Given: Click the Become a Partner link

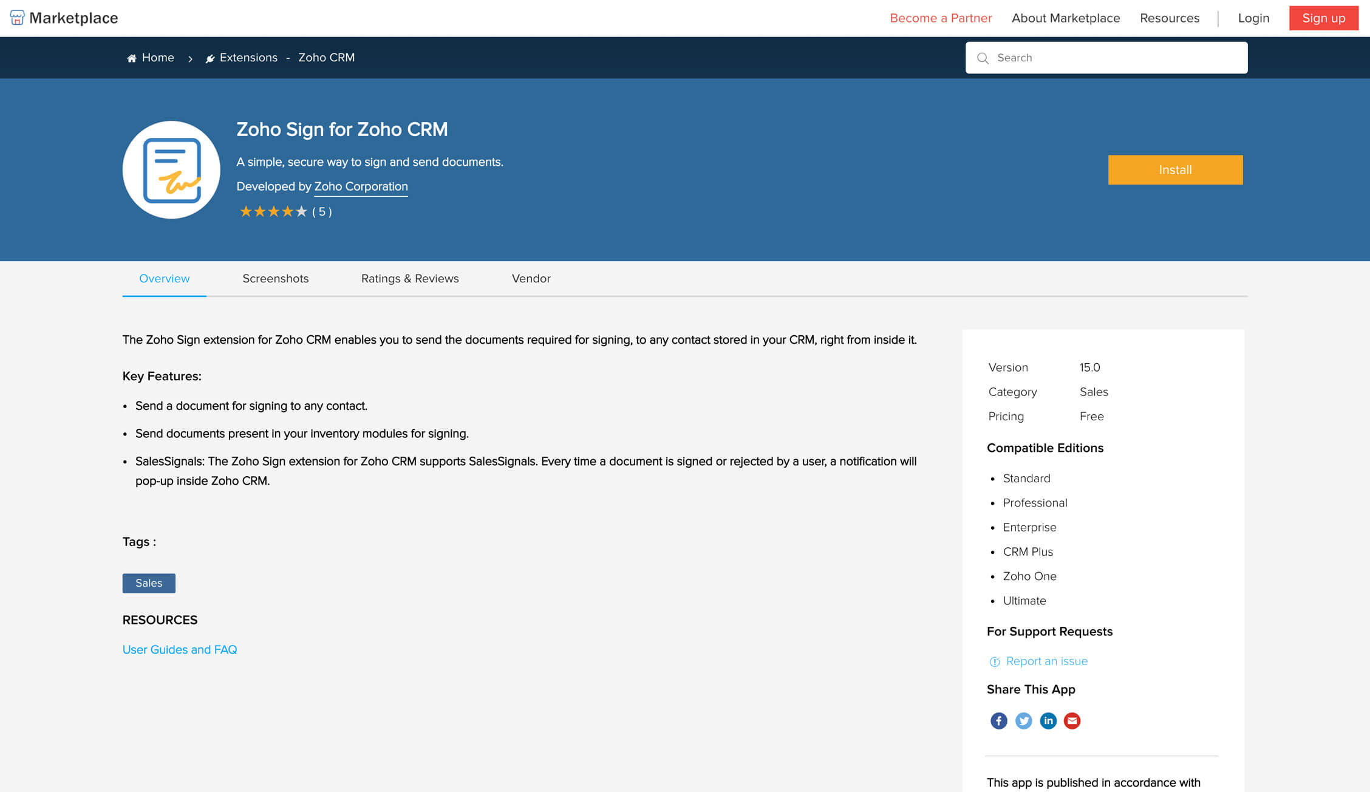Looking at the screenshot, I should tap(940, 18).
